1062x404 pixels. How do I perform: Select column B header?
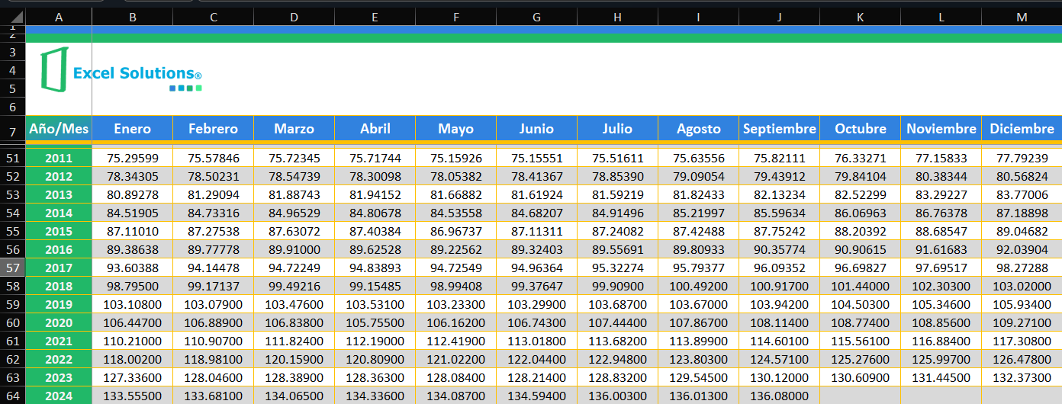click(133, 17)
